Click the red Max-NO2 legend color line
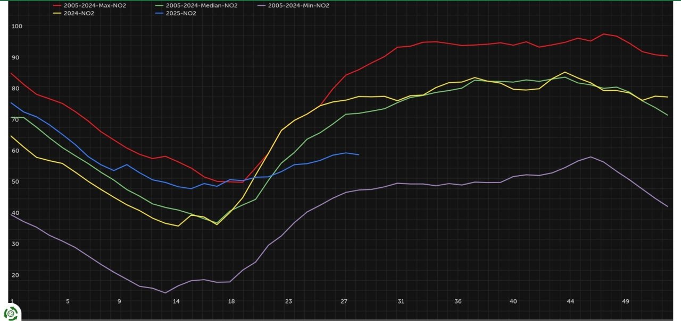The image size is (681, 321). (x=57, y=5)
